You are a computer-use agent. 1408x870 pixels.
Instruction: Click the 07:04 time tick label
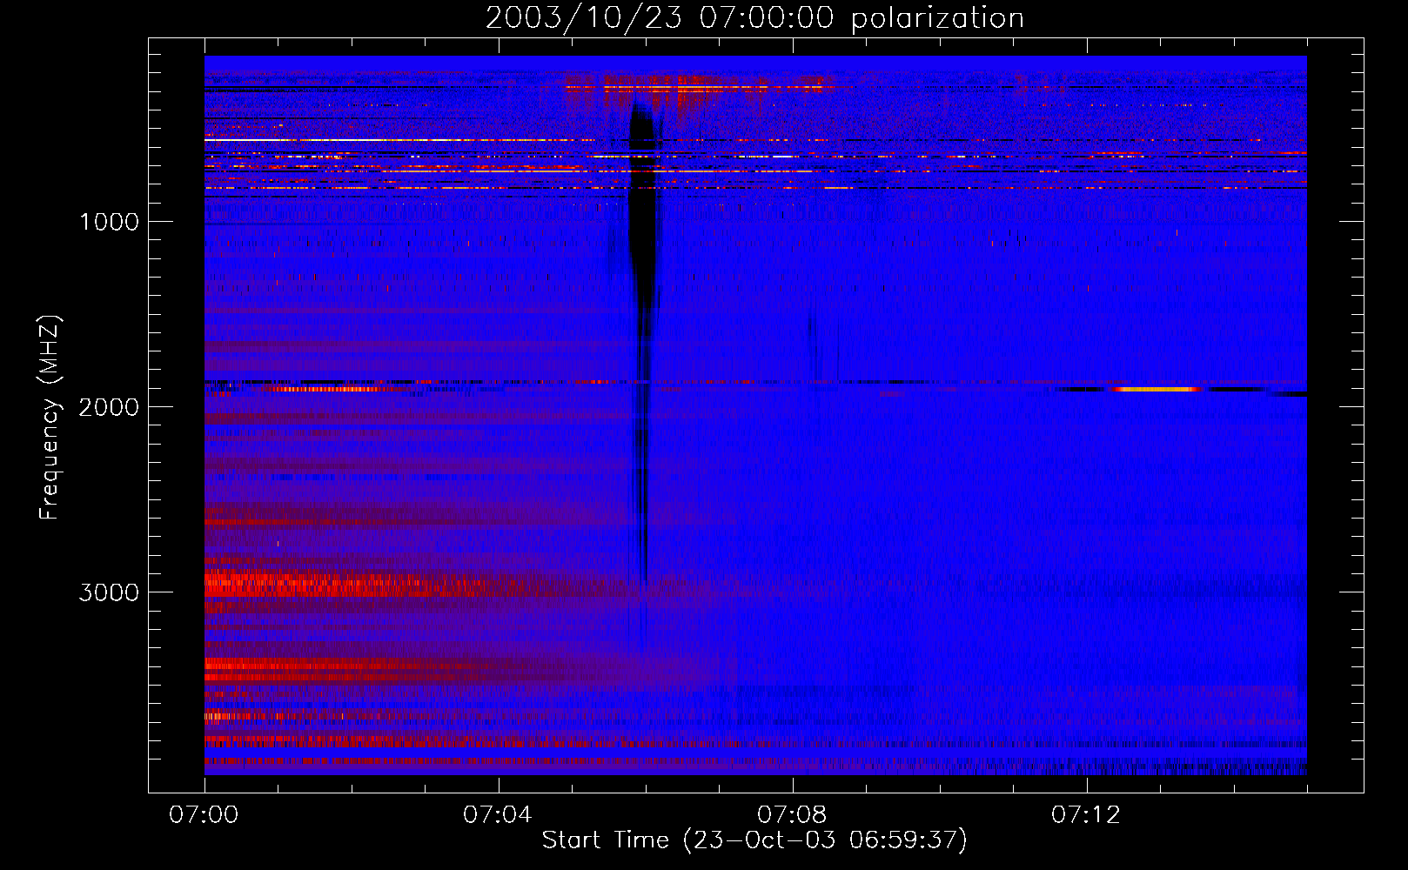point(498,815)
